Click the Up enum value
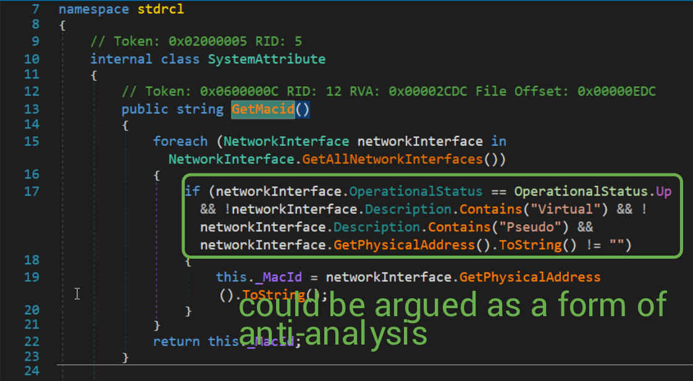The height and width of the screenshot is (381, 693). (663, 191)
